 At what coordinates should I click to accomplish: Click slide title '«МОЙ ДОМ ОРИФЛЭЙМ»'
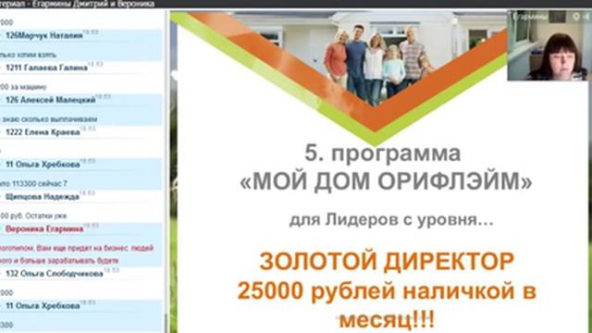pyautogui.click(x=386, y=181)
